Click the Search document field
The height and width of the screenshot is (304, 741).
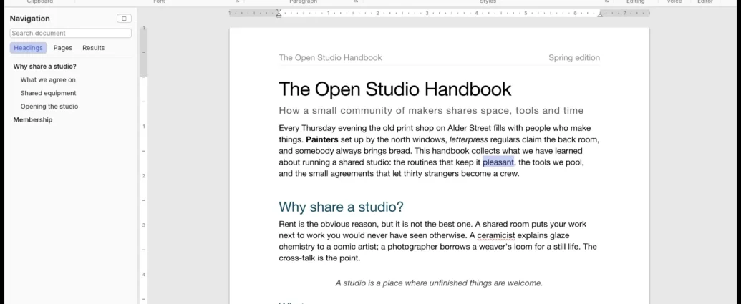coord(70,33)
